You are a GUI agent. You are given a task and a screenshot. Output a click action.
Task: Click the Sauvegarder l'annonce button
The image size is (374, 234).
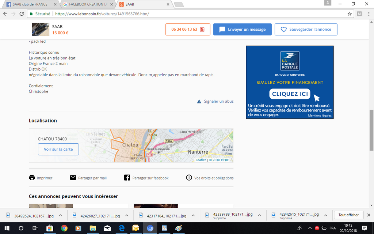(x=306, y=29)
